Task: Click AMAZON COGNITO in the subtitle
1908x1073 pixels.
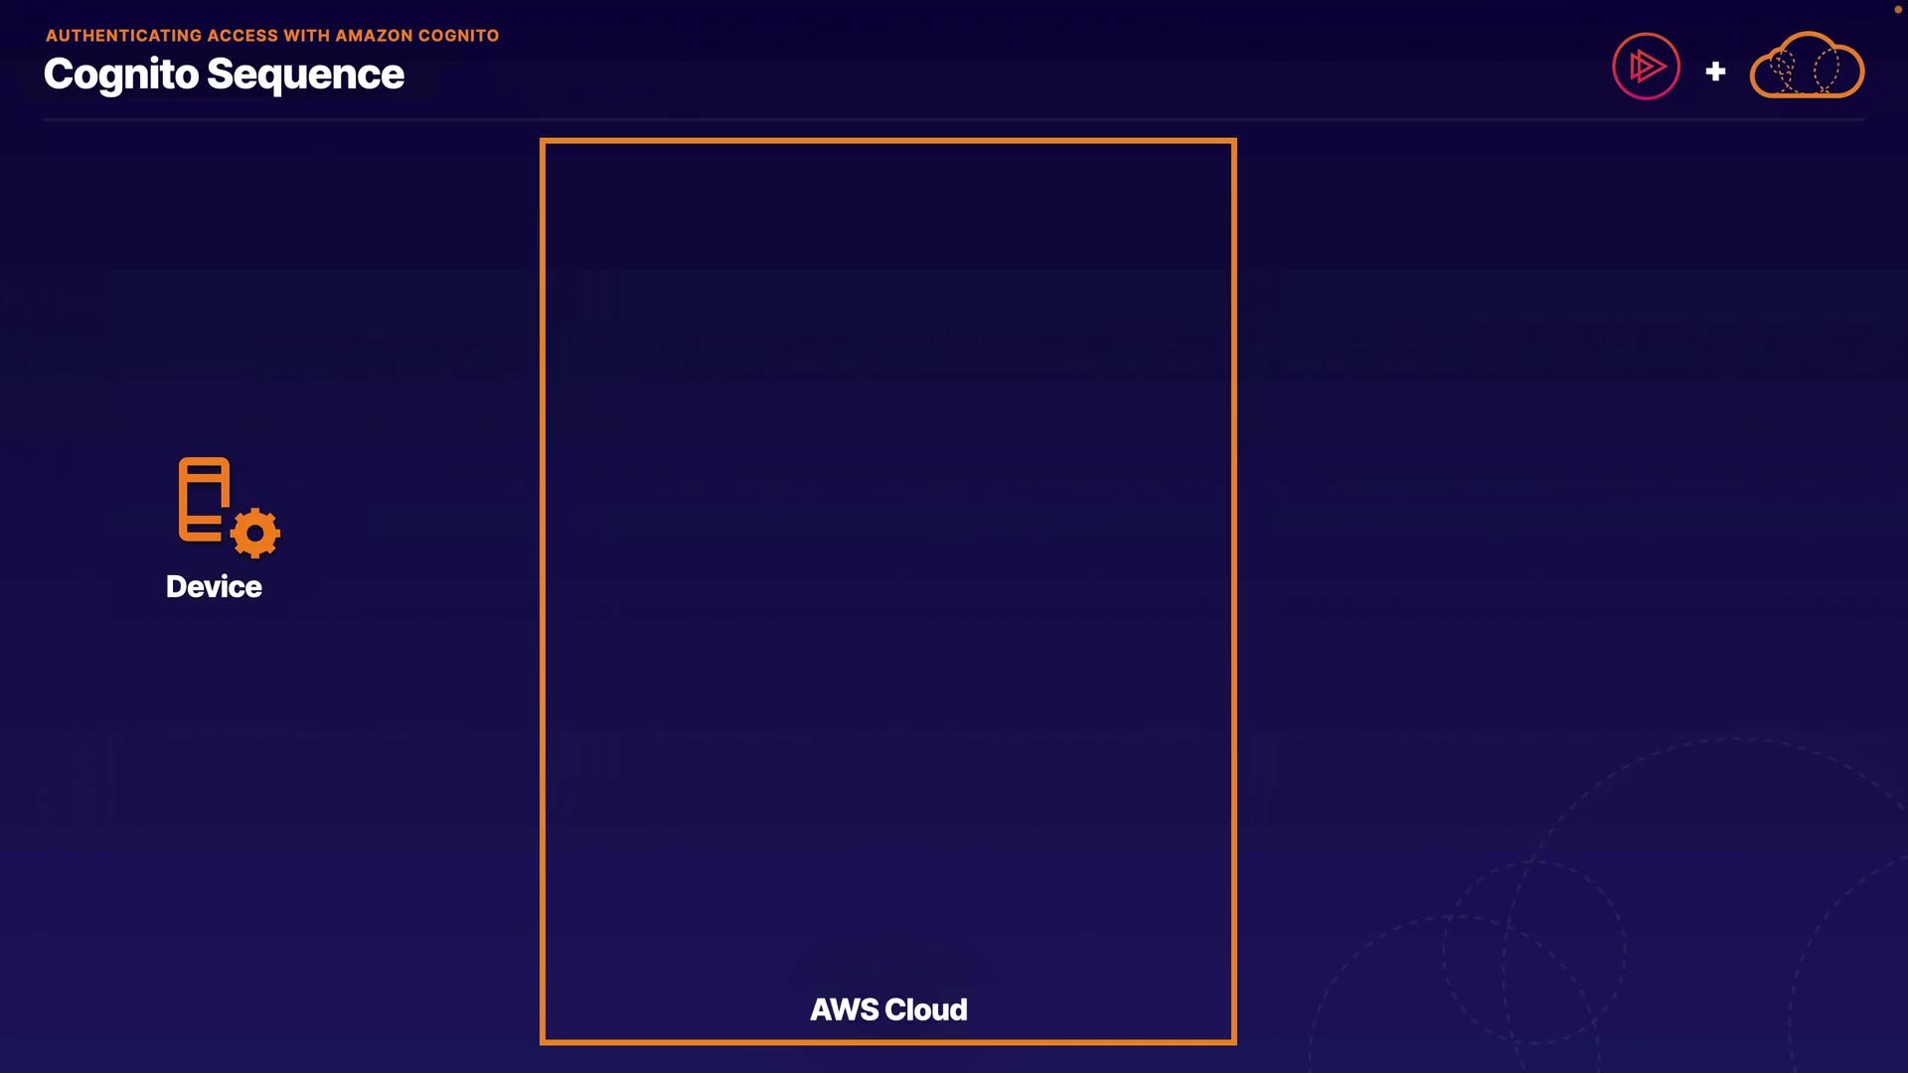Action: click(x=416, y=36)
